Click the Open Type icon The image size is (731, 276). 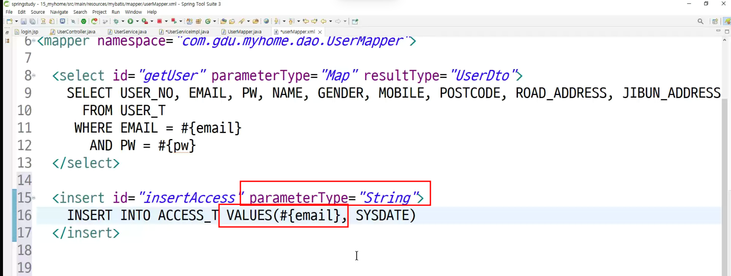tap(223, 21)
